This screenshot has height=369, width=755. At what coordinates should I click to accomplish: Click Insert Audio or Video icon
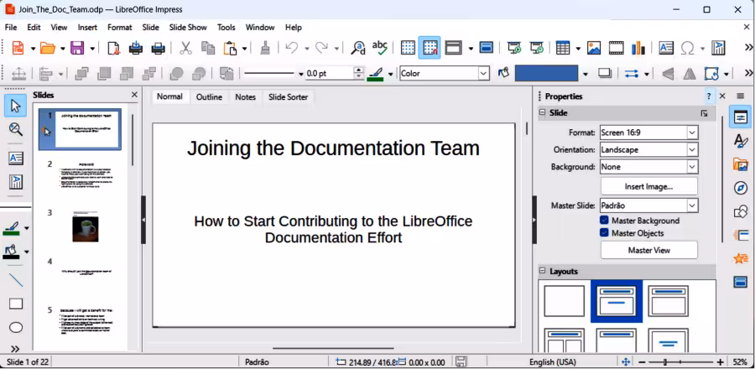tap(616, 48)
